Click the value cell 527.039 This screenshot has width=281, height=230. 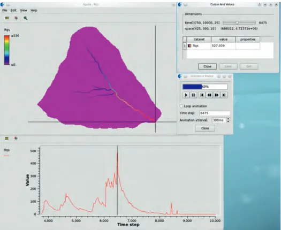pyautogui.click(x=223, y=46)
